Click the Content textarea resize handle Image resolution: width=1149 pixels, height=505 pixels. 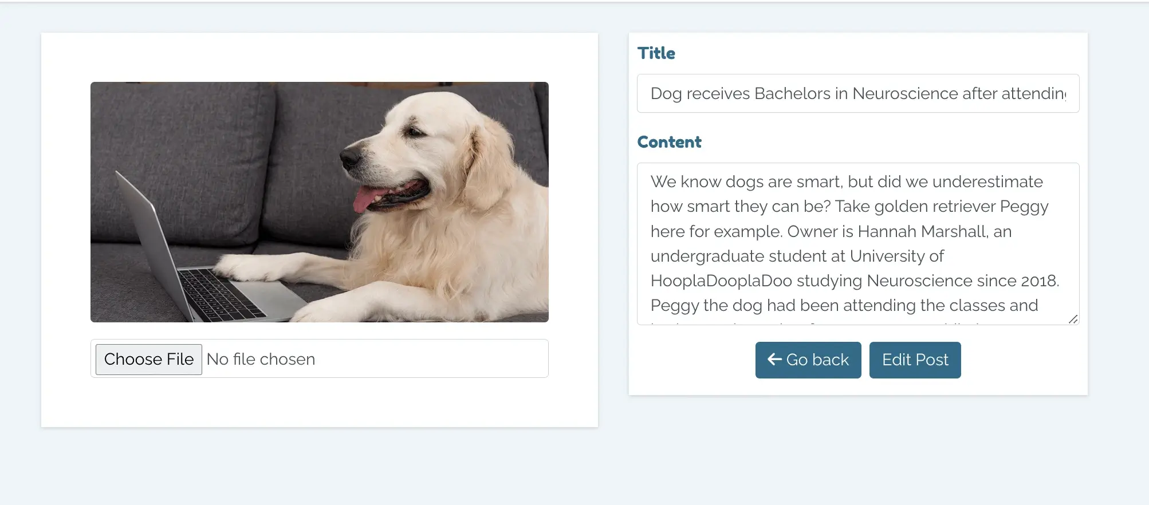click(1073, 319)
